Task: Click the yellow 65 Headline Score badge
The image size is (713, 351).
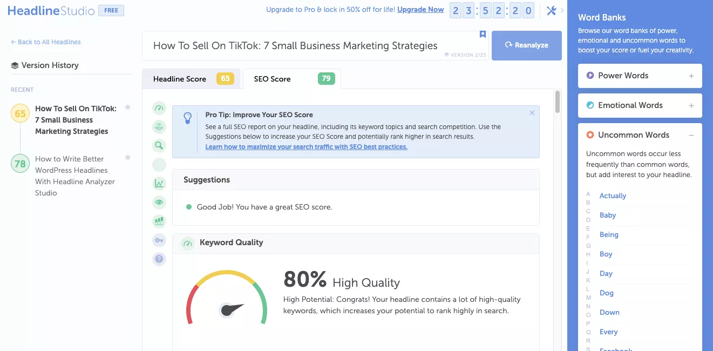Action: 225,79
